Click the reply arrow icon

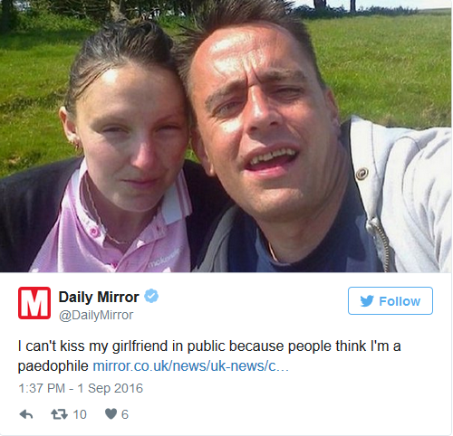pyautogui.click(x=26, y=415)
